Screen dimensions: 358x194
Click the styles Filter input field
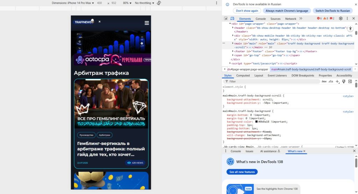pos(272,81)
